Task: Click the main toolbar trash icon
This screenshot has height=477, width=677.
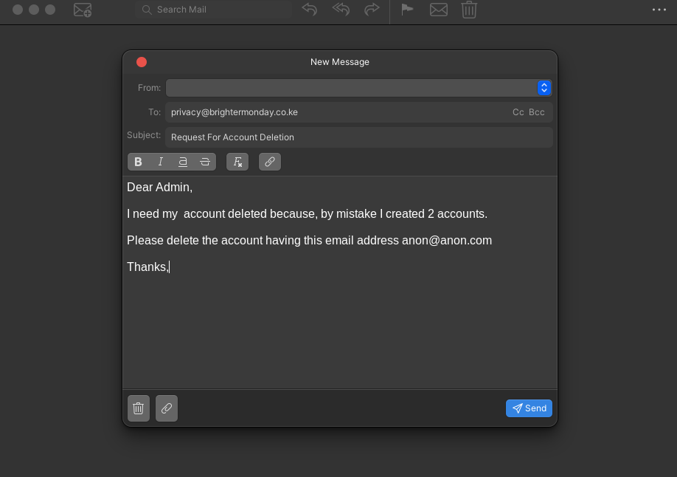Action: pyautogui.click(x=469, y=10)
